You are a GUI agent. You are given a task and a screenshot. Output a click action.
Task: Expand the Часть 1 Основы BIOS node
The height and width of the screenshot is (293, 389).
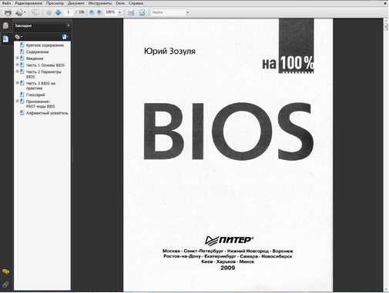tap(17, 65)
